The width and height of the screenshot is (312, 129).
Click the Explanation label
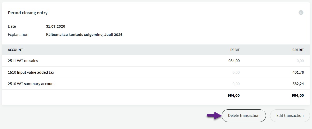coord(18,35)
